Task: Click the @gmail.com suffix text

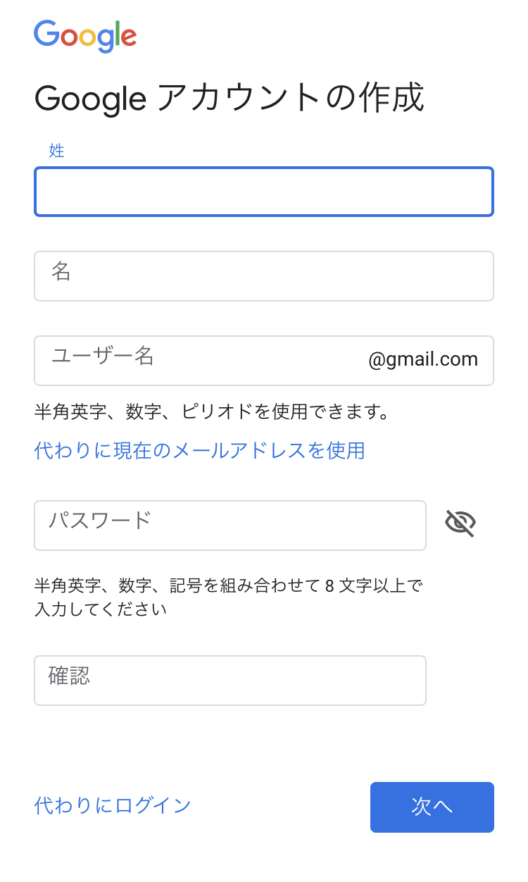Action: point(423,360)
